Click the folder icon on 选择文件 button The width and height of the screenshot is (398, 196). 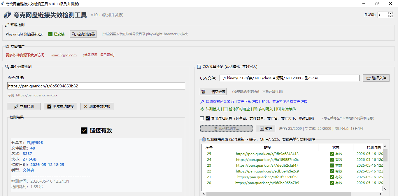pyautogui.click(x=369, y=78)
